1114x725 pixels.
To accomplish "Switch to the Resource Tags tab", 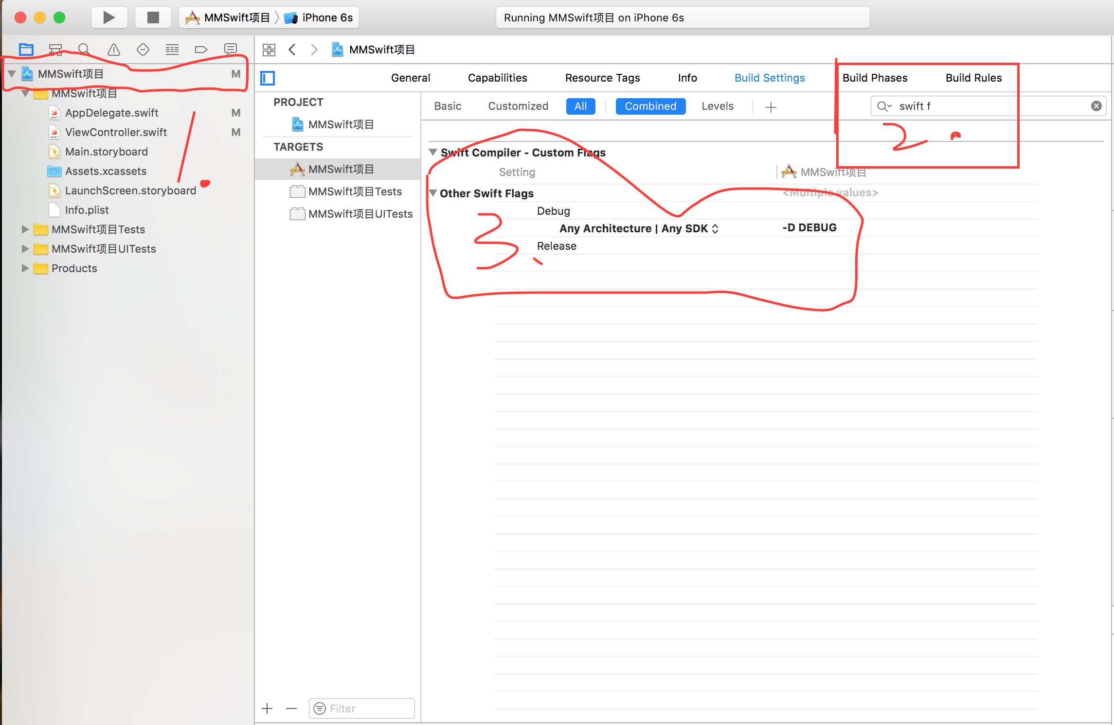I will [x=602, y=78].
